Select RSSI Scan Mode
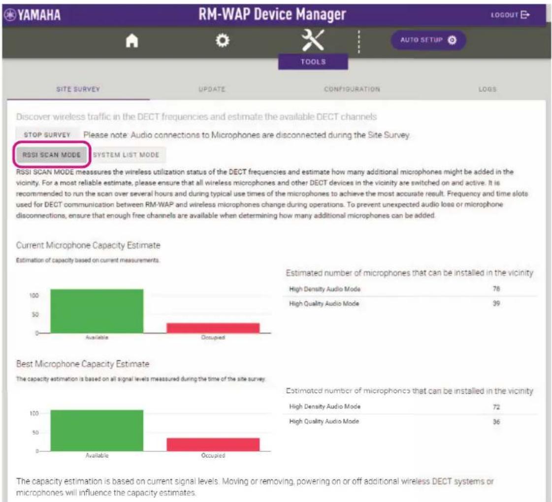 (52, 155)
